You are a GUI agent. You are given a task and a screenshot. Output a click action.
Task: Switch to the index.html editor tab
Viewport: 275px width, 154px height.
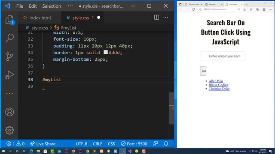click(40, 18)
